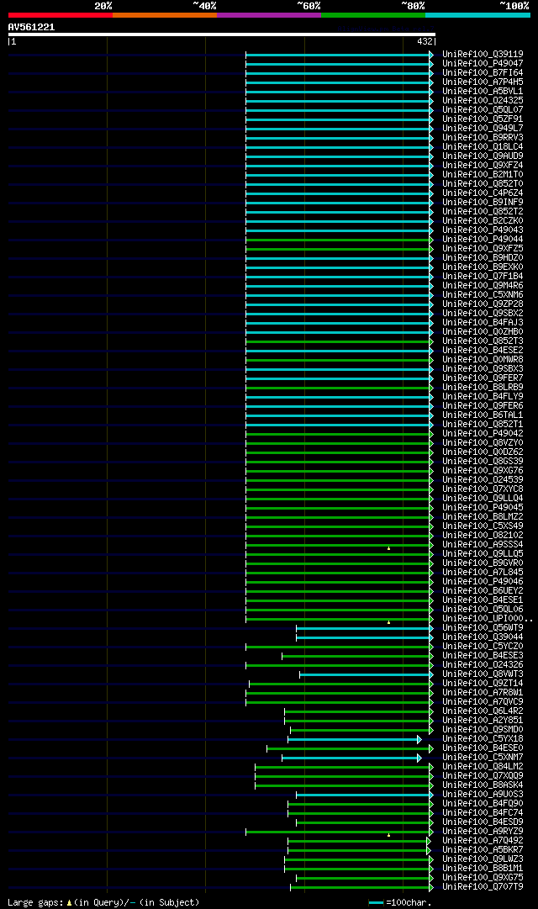Select the UniRef100_Q9XFZ4 label
The height and width of the screenshot is (909, 538).
(483, 166)
